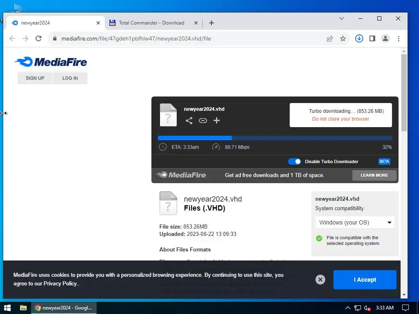Viewport: 419px width, 314px height.
Task: Click the address bar URL
Action: click(x=136, y=38)
